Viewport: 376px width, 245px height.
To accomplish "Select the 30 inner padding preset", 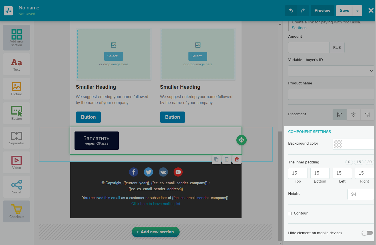I will point(369,162).
